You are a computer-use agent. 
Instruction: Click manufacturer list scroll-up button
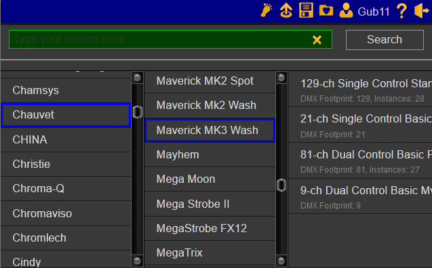point(137,78)
